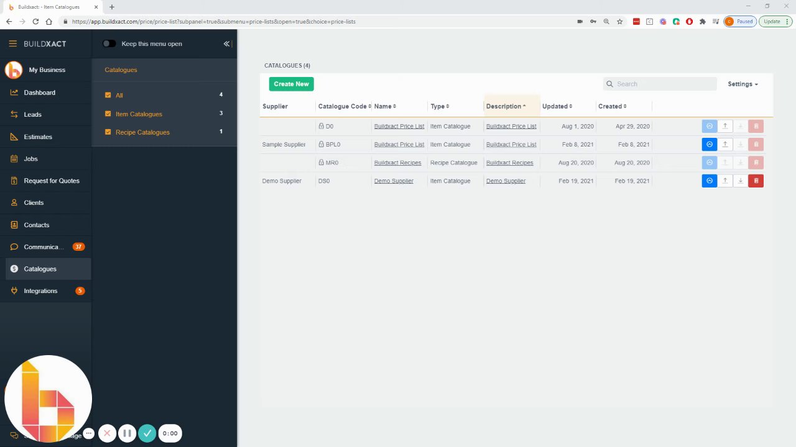The image size is (796, 447).
Task: Click the Demo Supplier description link
Action: (x=506, y=181)
